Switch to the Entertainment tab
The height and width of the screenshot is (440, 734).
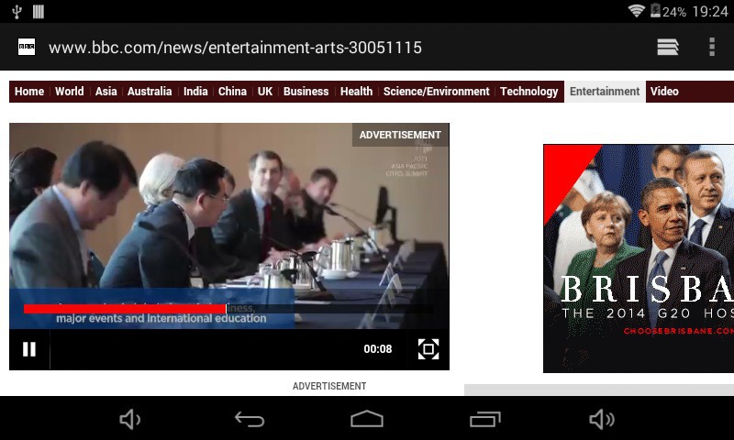pos(605,92)
